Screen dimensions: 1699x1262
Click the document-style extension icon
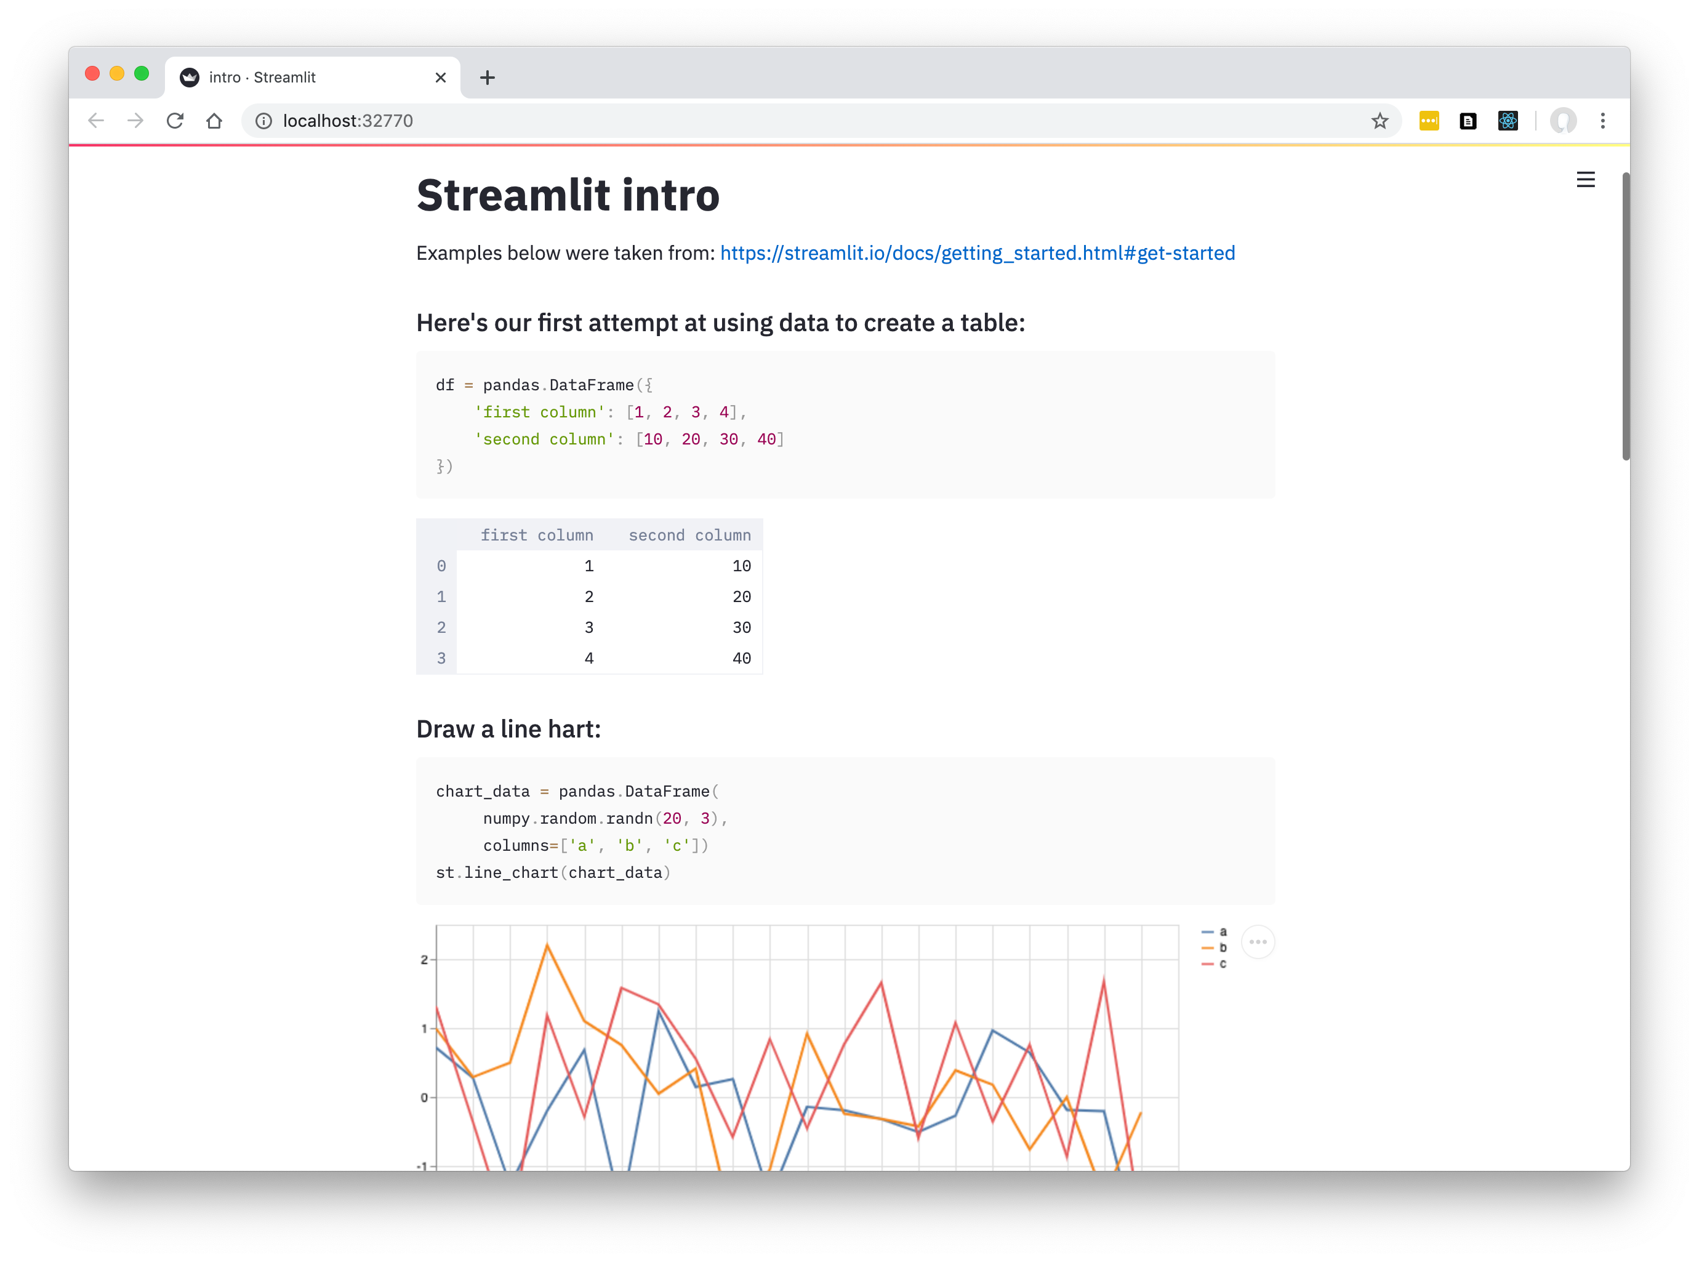pos(1468,121)
